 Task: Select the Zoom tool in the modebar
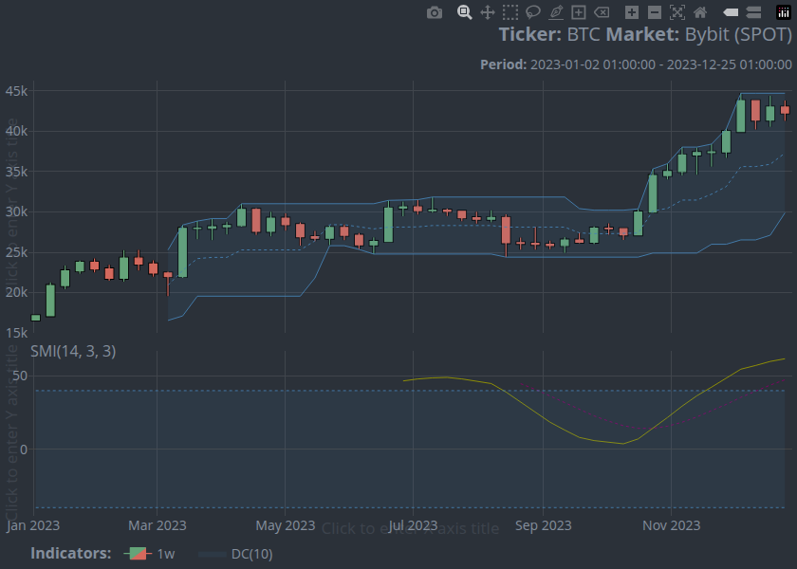tap(465, 12)
